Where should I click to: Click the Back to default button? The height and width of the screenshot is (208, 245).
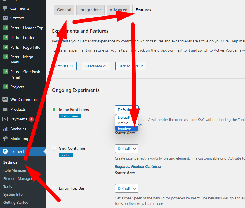(x=130, y=66)
